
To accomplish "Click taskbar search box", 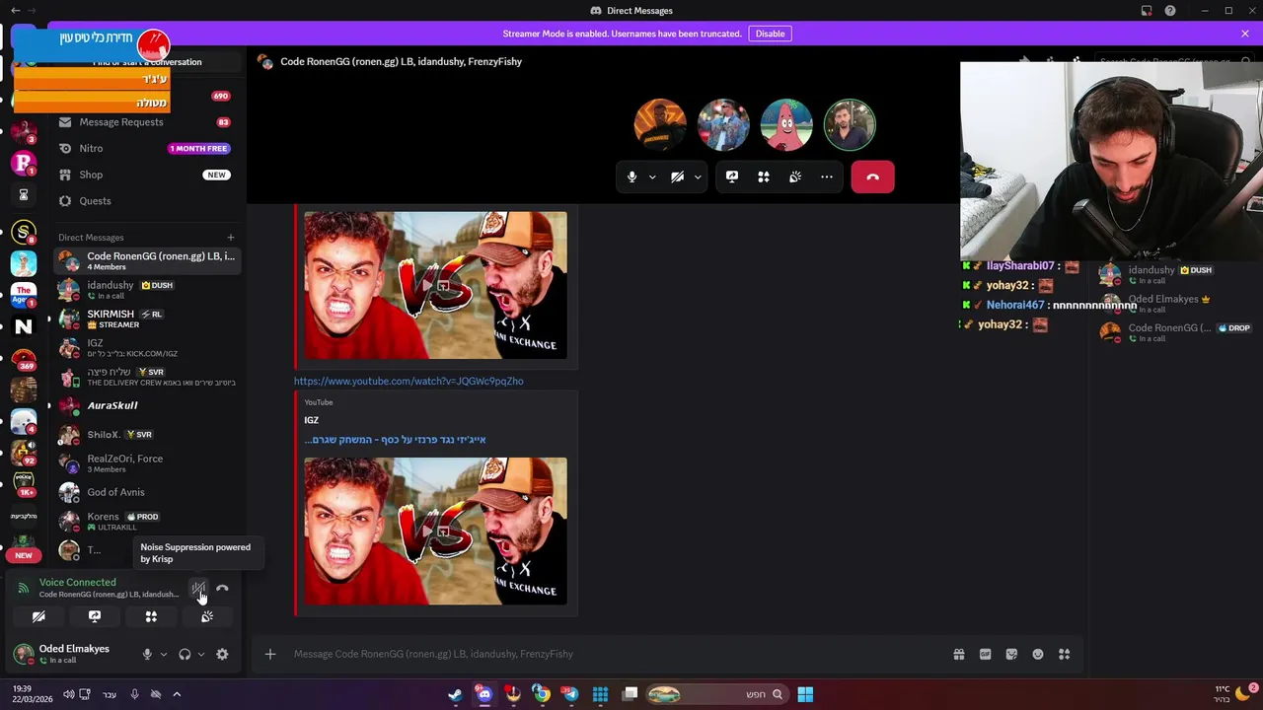I will pos(717,694).
